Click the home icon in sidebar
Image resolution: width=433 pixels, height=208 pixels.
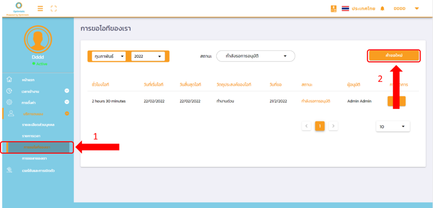9,79
